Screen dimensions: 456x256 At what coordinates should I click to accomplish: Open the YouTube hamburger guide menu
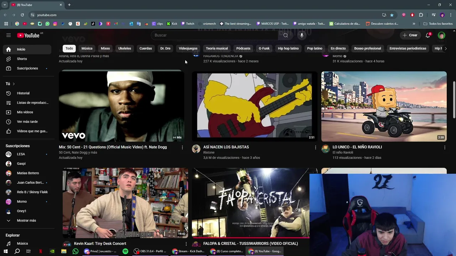[x=9, y=35]
